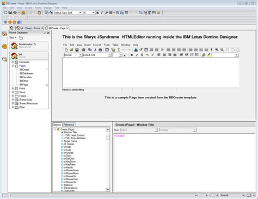Click into the HTML editor text area
The width and height of the screenshot is (258, 199).
(x=151, y=73)
